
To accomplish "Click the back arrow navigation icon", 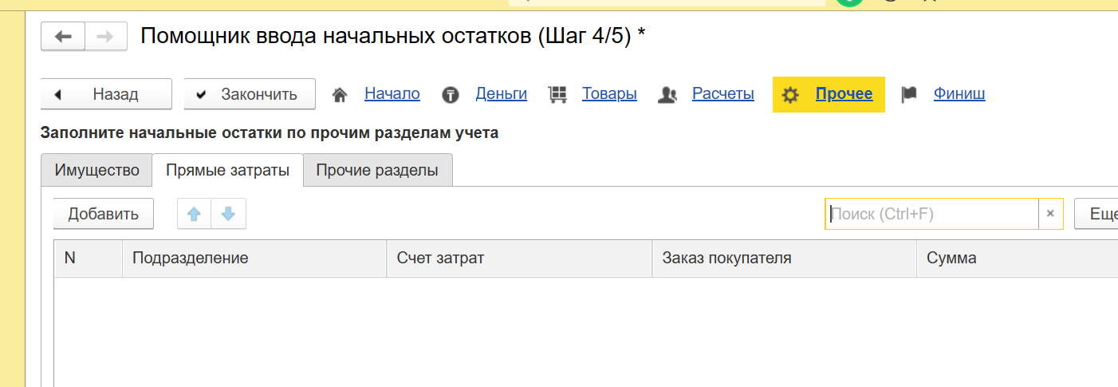I will click(63, 37).
